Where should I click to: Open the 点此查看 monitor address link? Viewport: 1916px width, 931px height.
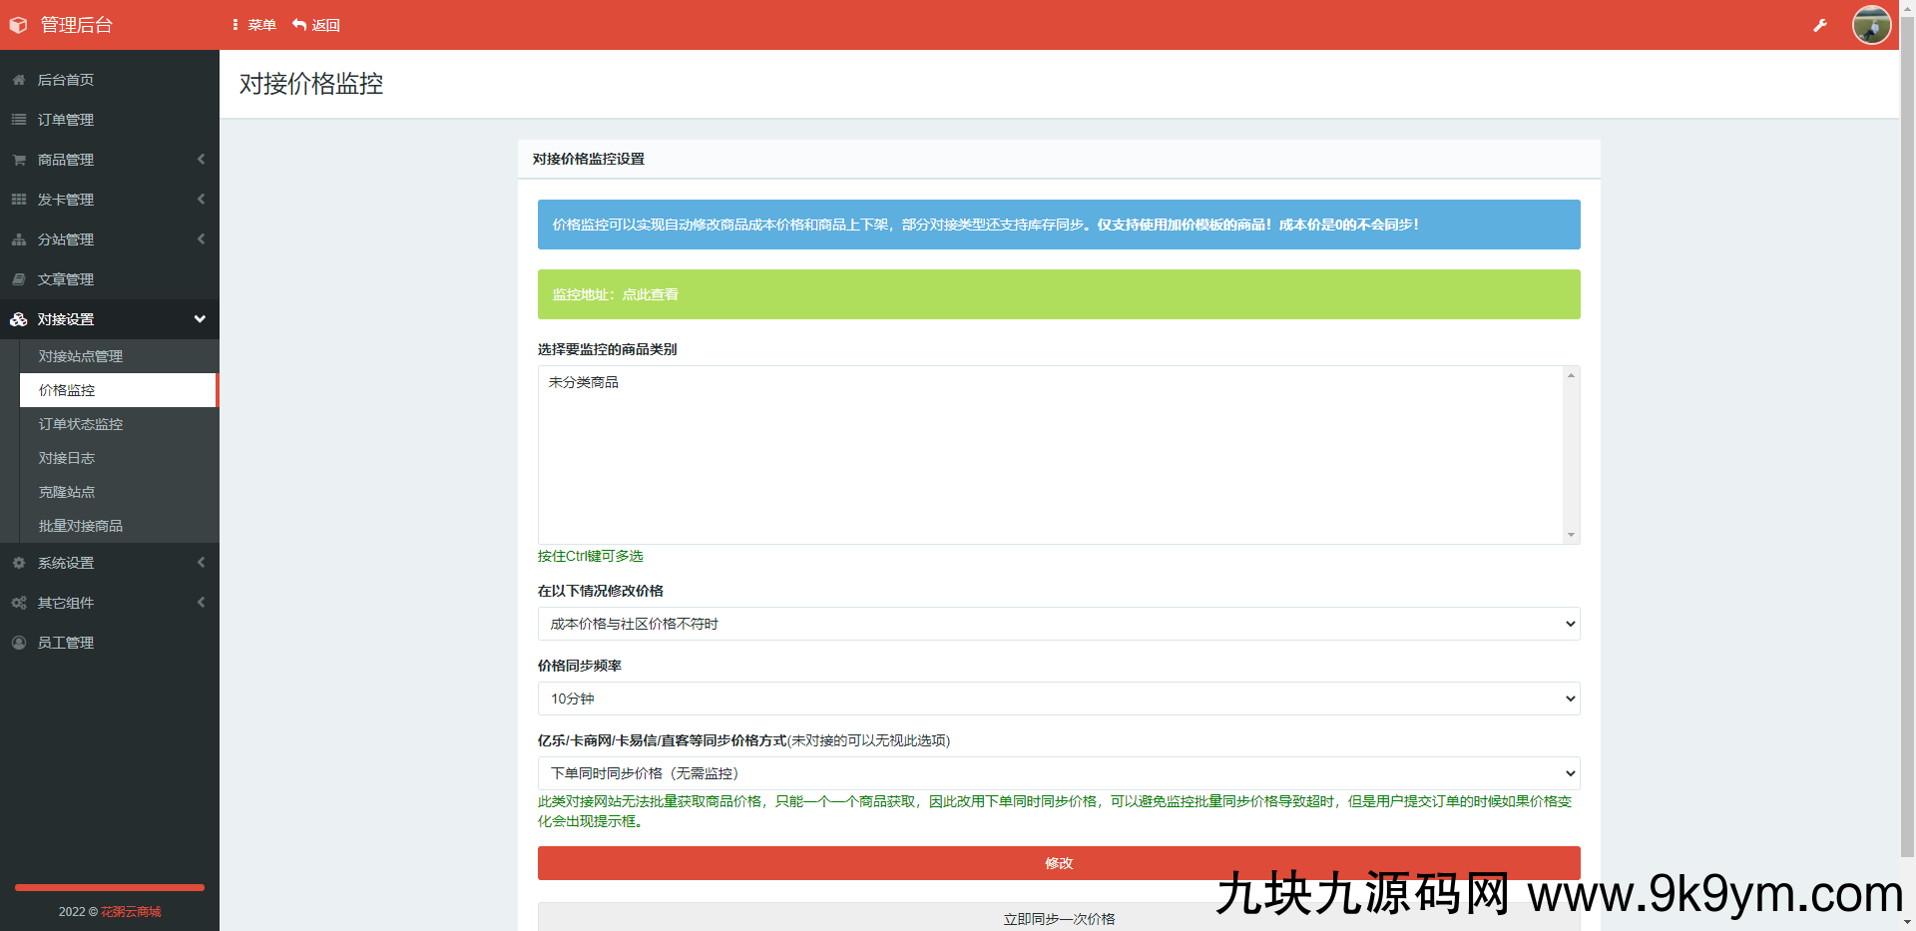(651, 294)
